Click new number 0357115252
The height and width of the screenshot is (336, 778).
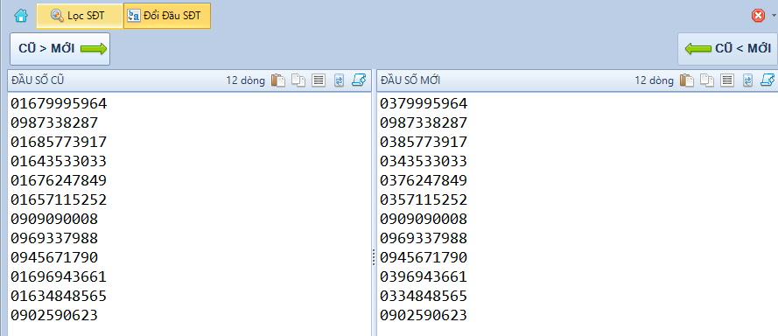click(x=424, y=200)
